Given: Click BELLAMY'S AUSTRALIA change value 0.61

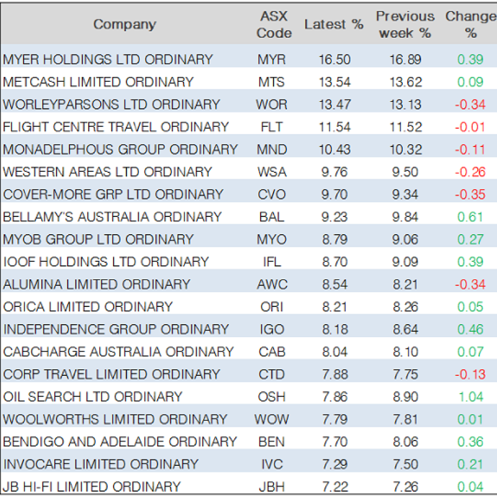Looking at the screenshot, I should [470, 216].
